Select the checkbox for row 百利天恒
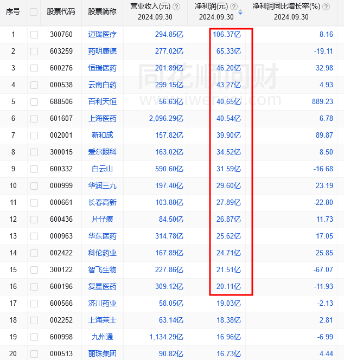The image size is (344, 360). tap(34, 101)
